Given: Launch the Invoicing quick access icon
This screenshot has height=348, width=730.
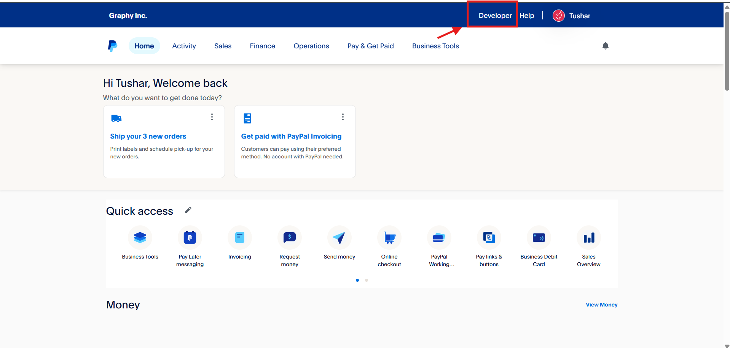Looking at the screenshot, I should [239, 238].
